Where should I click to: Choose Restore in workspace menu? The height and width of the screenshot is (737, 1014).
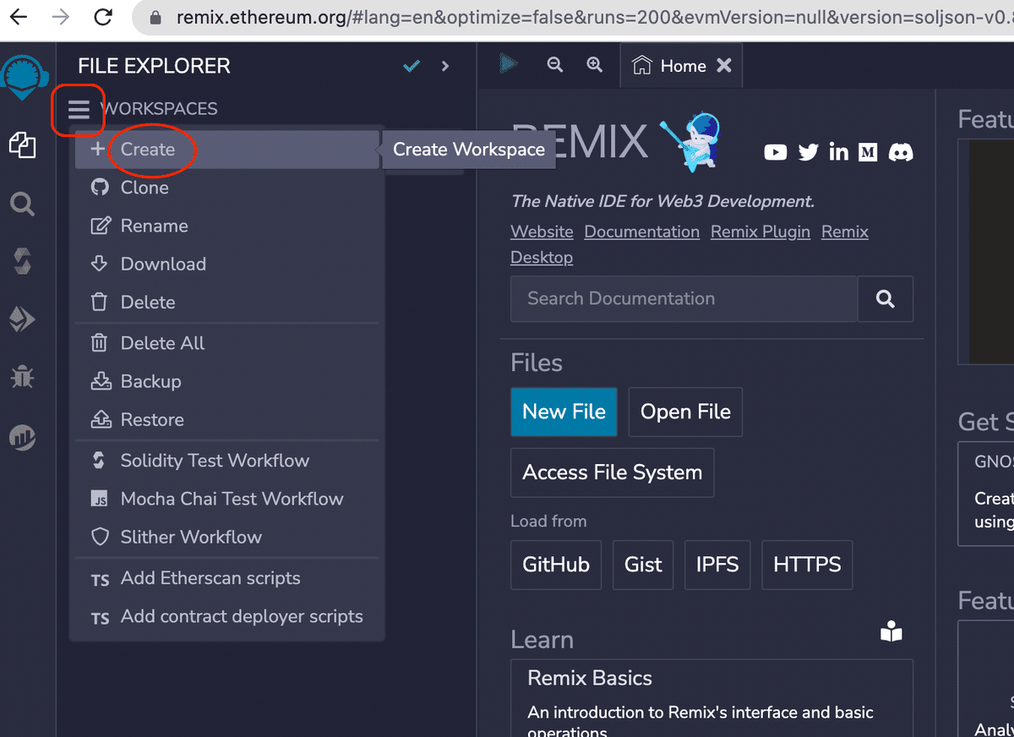pyautogui.click(x=227, y=419)
